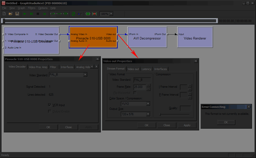Stop the graph with the black square icon

click(x=38, y=14)
